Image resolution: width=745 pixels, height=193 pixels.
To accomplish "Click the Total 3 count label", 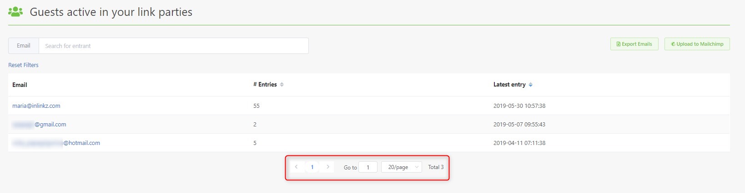I will tap(436, 167).
